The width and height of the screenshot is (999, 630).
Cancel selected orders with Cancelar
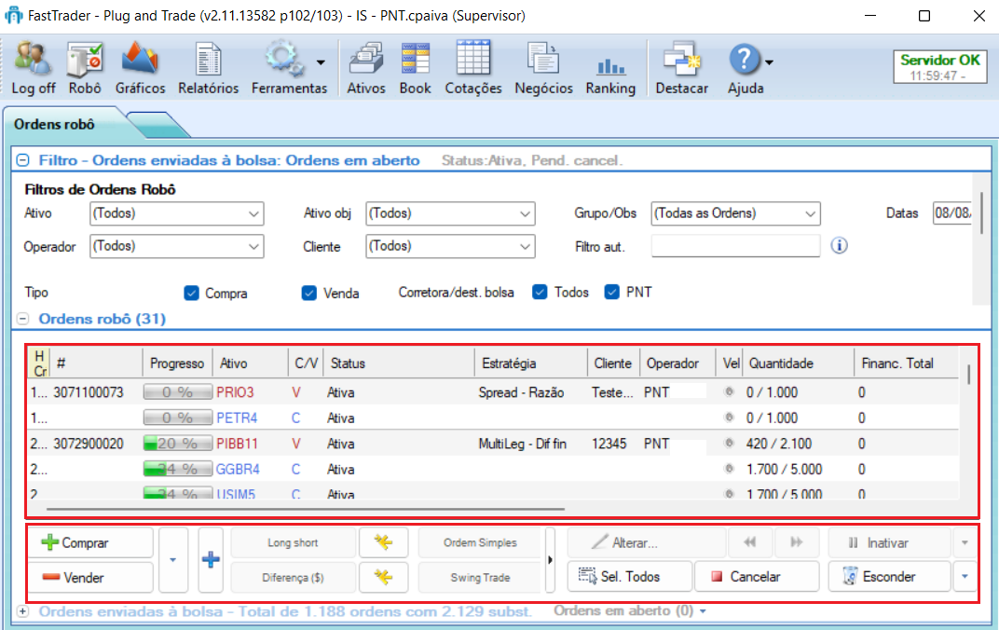757,577
